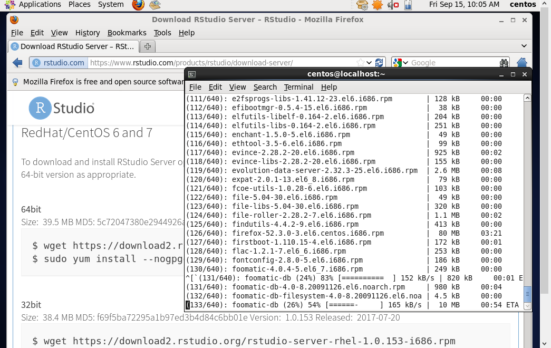Viewport: 551px width, 348px height.
Task: Open the Google search engine dropdown
Action: 401,63
